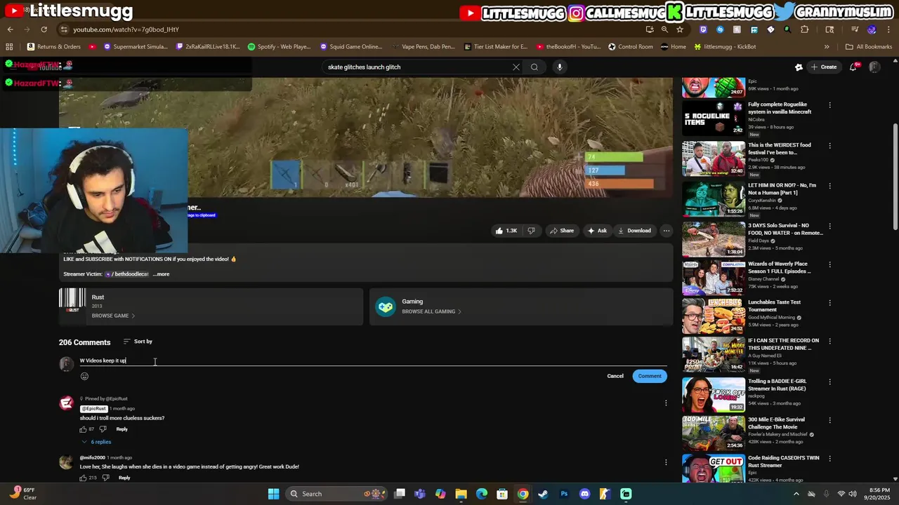
Task: Open the @EpicRust channel from the comment
Action: [x=93, y=408]
